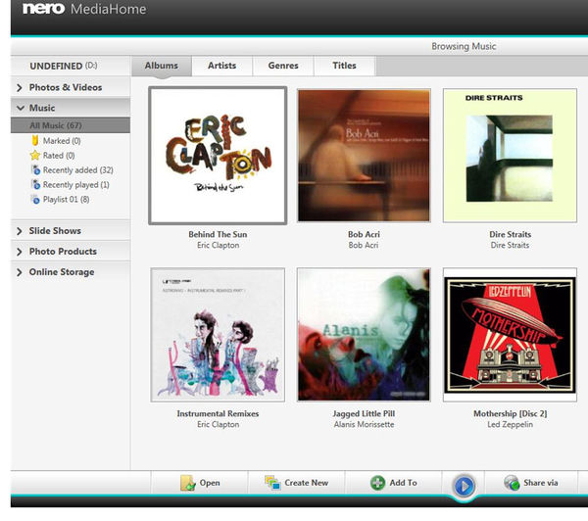The image size is (588, 521).
Task: Select the Behind The Sun album cover
Action: pyautogui.click(x=218, y=156)
